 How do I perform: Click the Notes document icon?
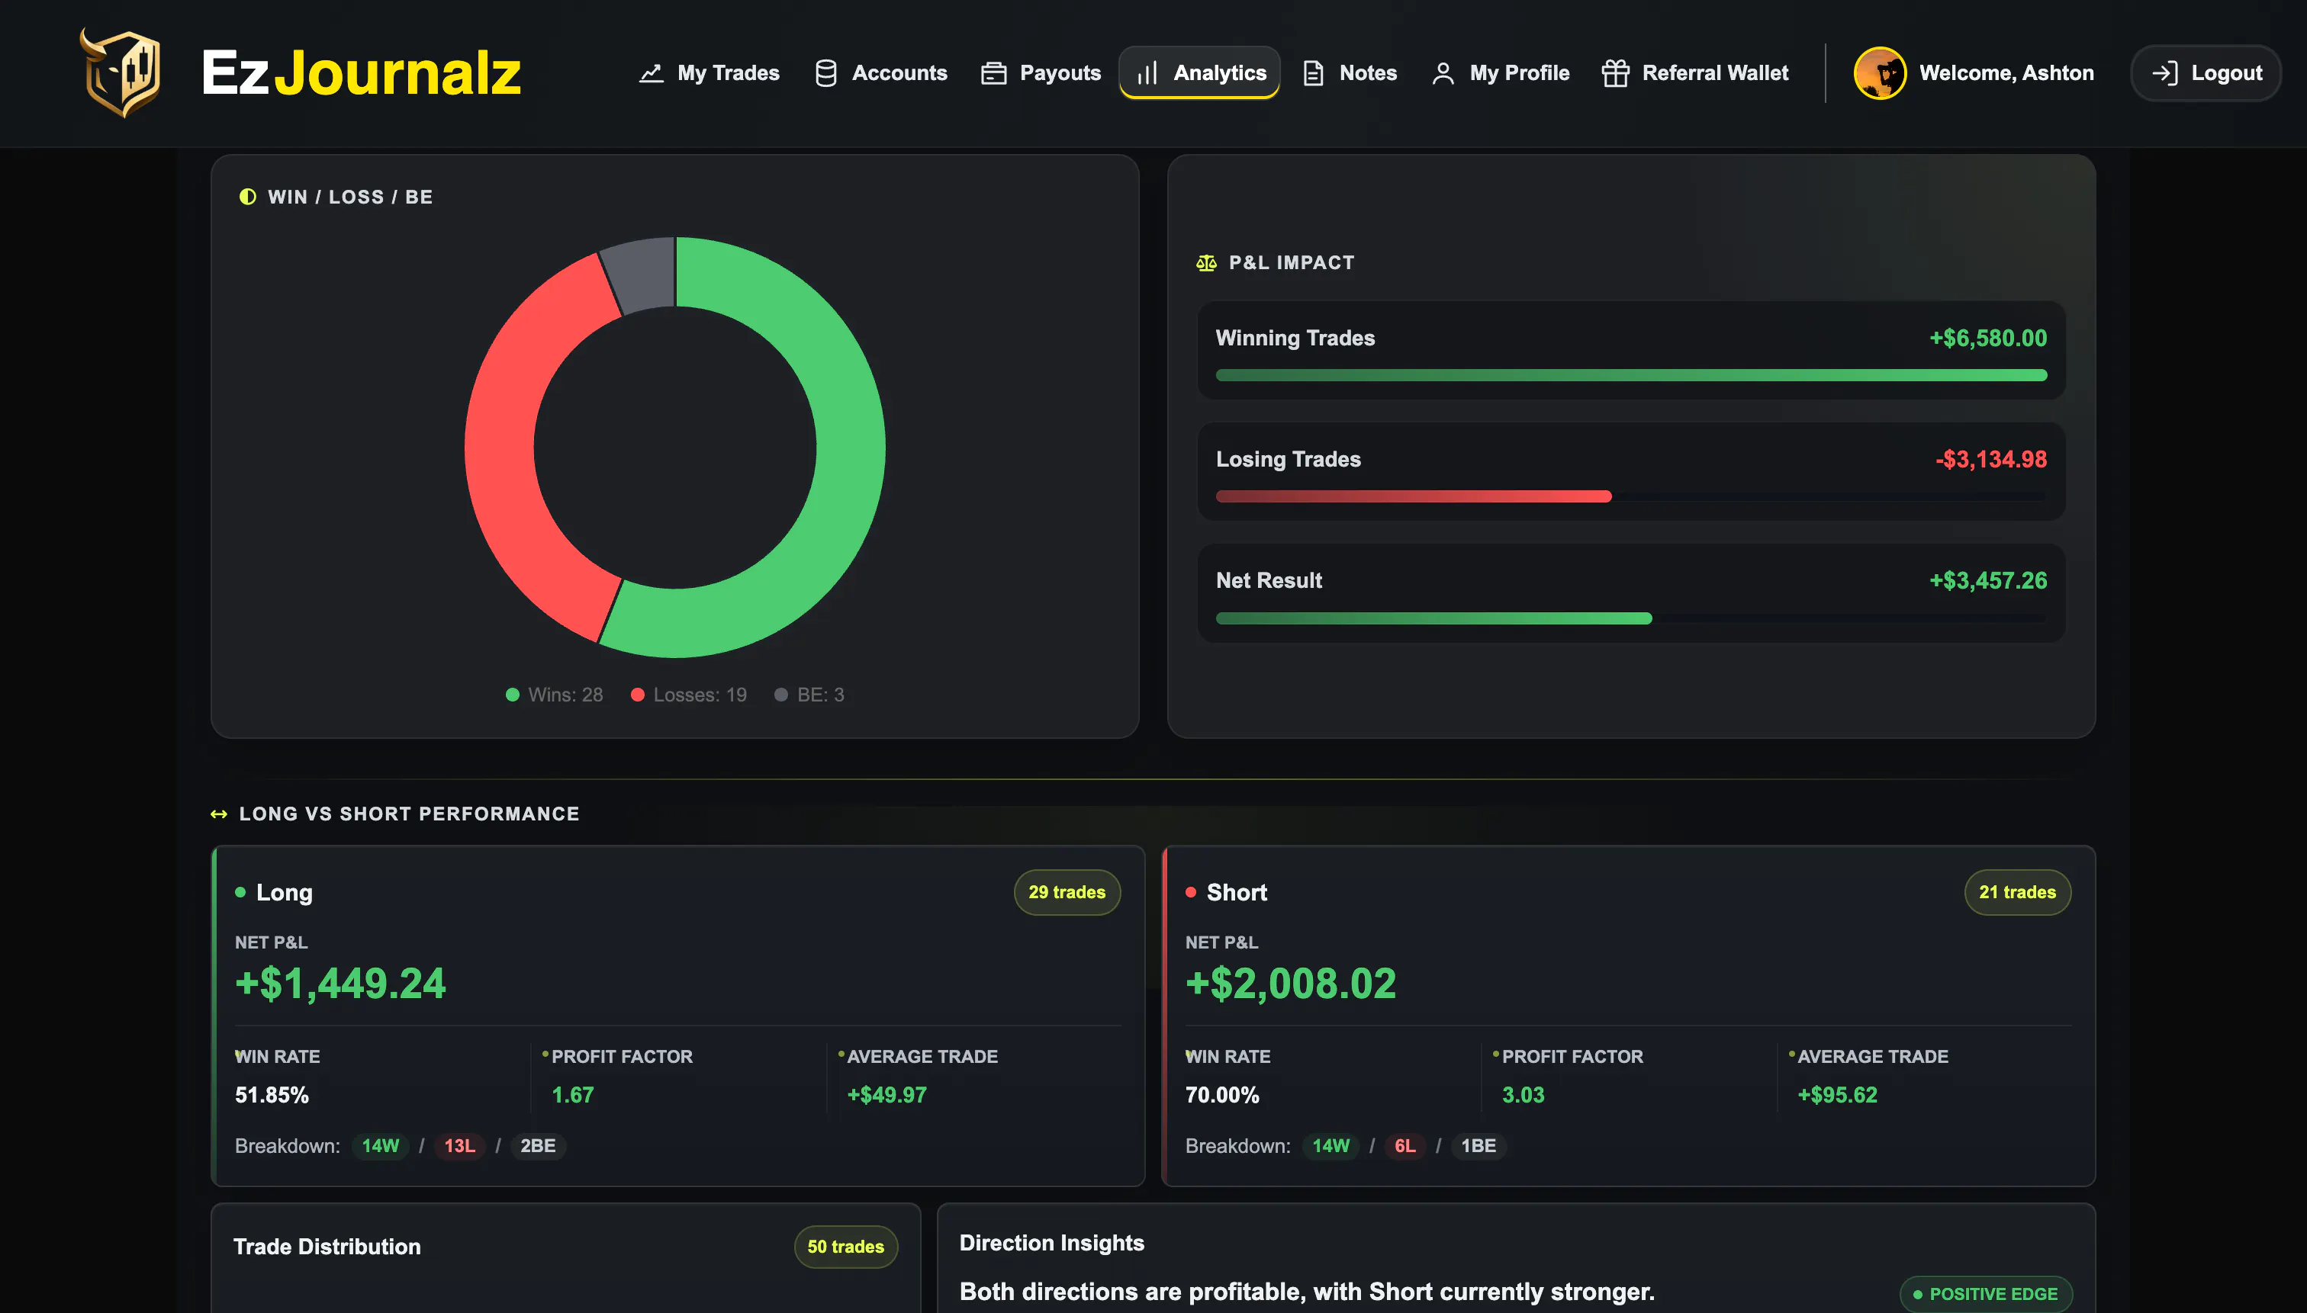[1314, 73]
